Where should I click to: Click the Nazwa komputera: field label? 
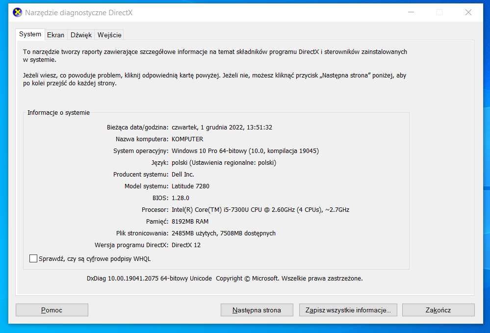(142, 139)
